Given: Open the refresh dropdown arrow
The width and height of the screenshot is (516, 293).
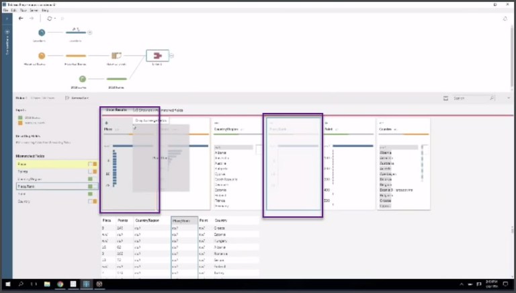Looking at the screenshot, I should point(56,18).
